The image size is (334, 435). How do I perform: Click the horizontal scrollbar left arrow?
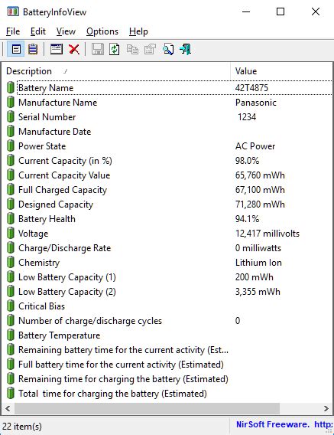click(8, 408)
